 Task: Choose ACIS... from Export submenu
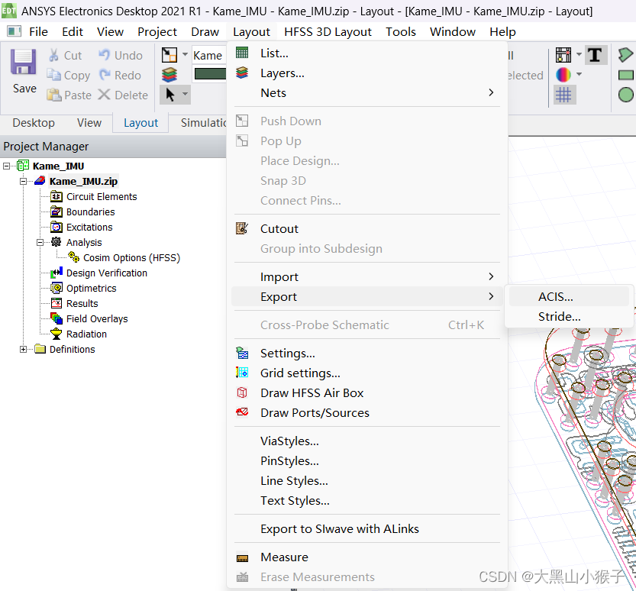[569, 297]
